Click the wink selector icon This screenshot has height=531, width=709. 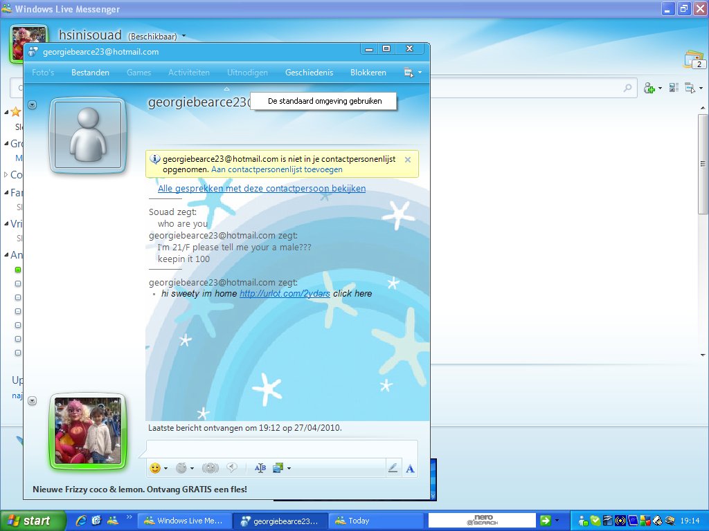181,468
